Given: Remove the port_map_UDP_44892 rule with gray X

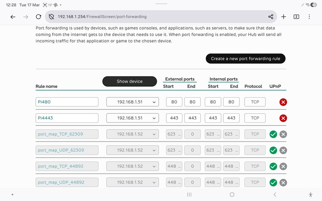Looking at the screenshot, I should pyautogui.click(x=283, y=182).
